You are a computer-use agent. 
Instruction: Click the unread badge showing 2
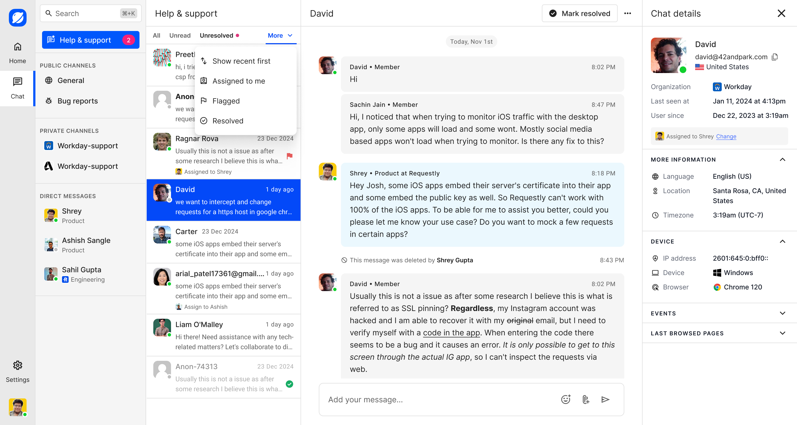click(128, 40)
